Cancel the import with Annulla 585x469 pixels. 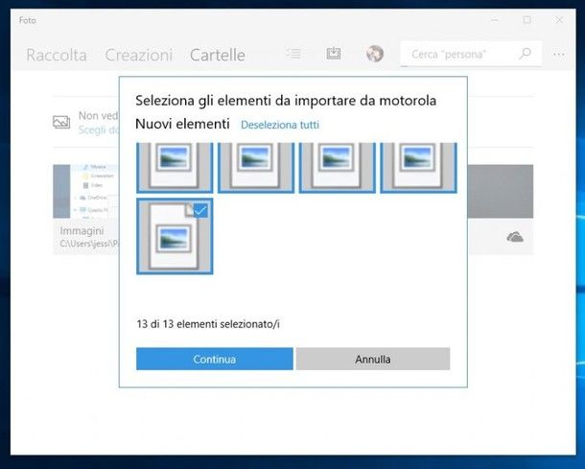tap(373, 359)
